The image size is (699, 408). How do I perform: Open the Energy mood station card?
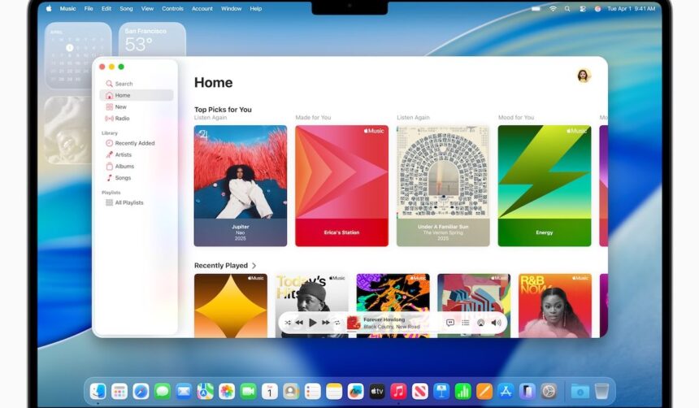pyautogui.click(x=545, y=186)
